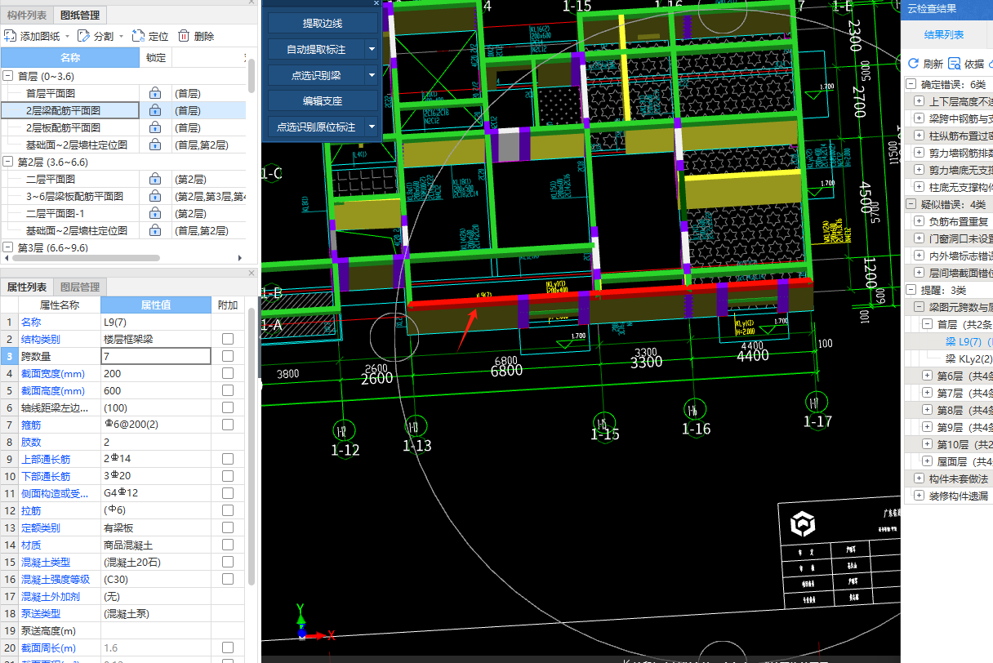Click the 定位 (locate) icon
This screenshot has width=993, height=663.
tap(138, 36)
